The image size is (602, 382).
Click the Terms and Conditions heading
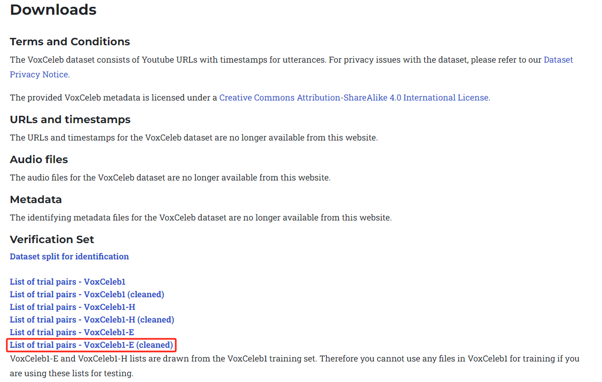tap(70, 42)
